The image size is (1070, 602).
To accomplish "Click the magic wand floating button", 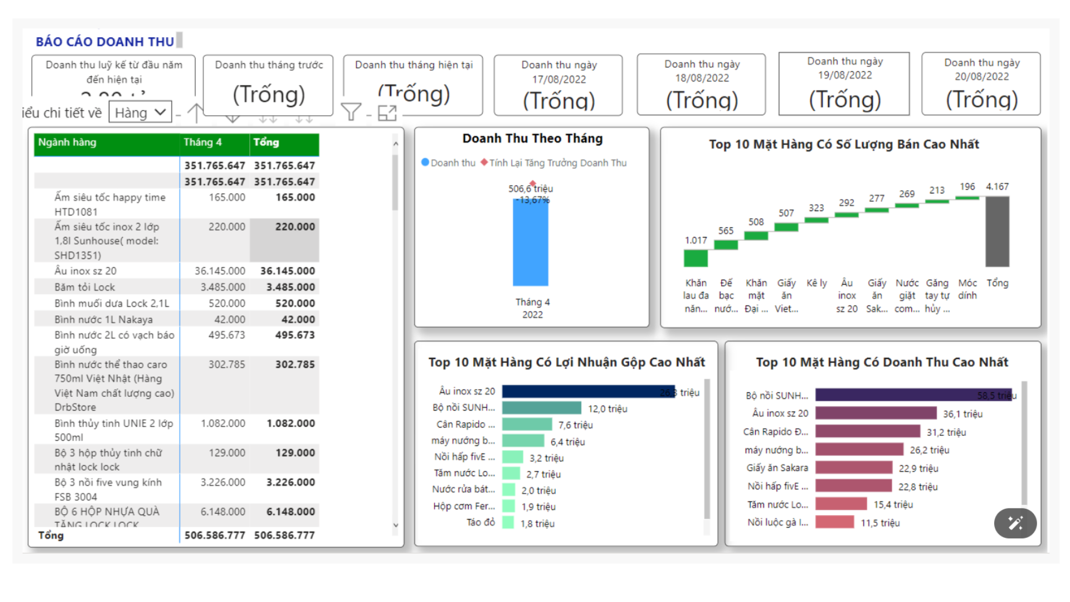I will pyautogui.click(x=1015, y=523).
